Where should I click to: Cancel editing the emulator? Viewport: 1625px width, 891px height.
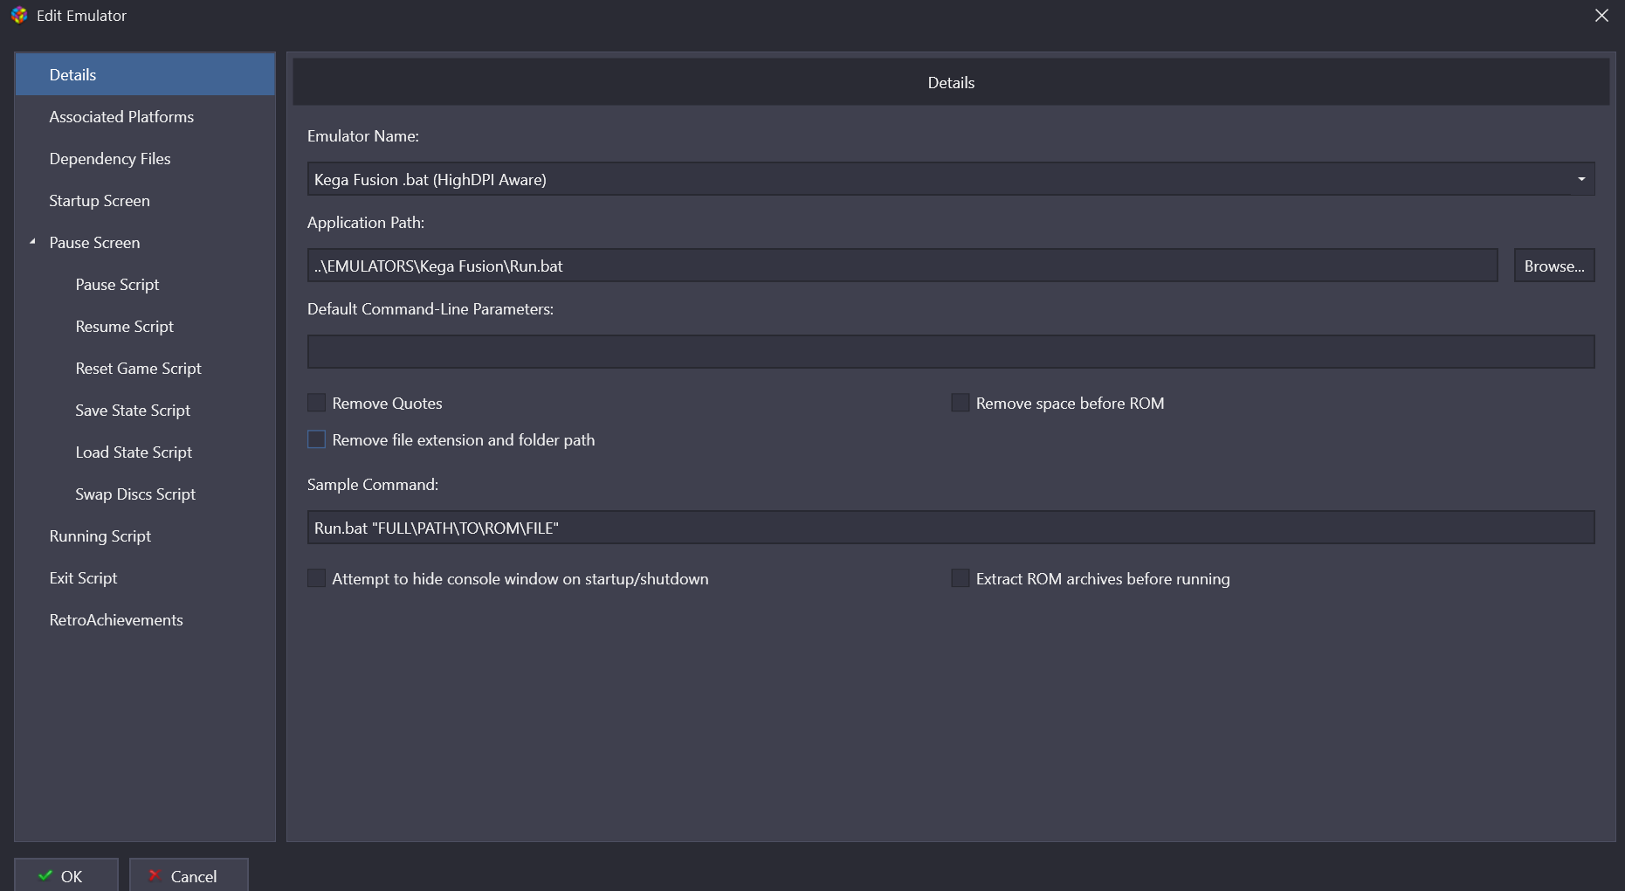click(189, 875)
